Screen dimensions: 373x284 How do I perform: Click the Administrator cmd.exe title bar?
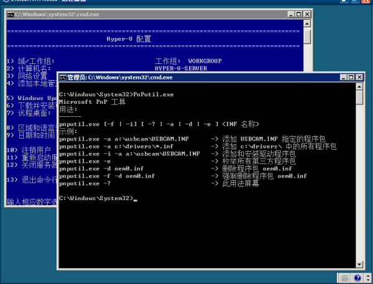(x=205, y=78)
